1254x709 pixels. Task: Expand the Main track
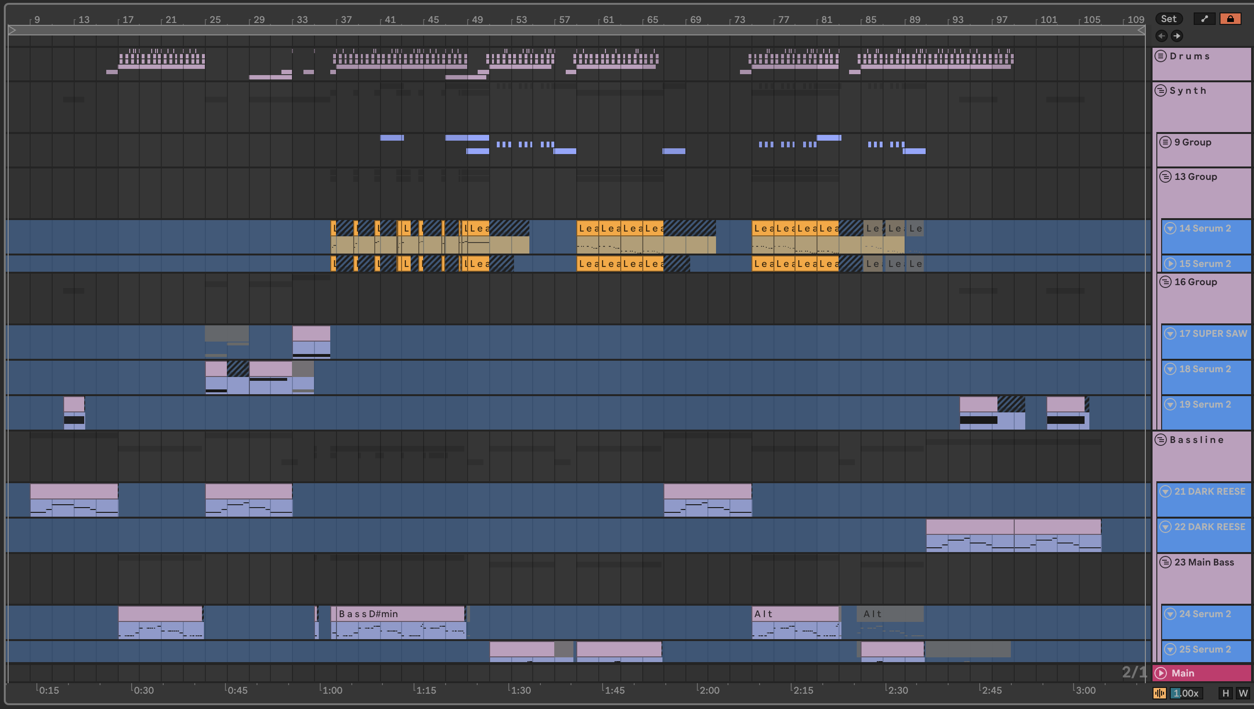[1161, 673]
